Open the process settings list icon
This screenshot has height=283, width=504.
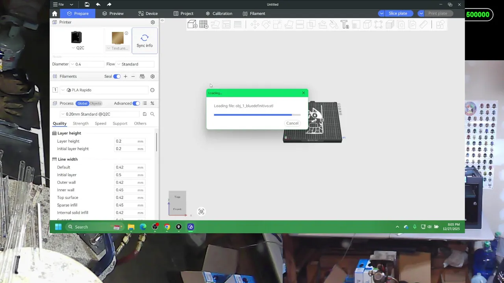[x=145, y=103]
